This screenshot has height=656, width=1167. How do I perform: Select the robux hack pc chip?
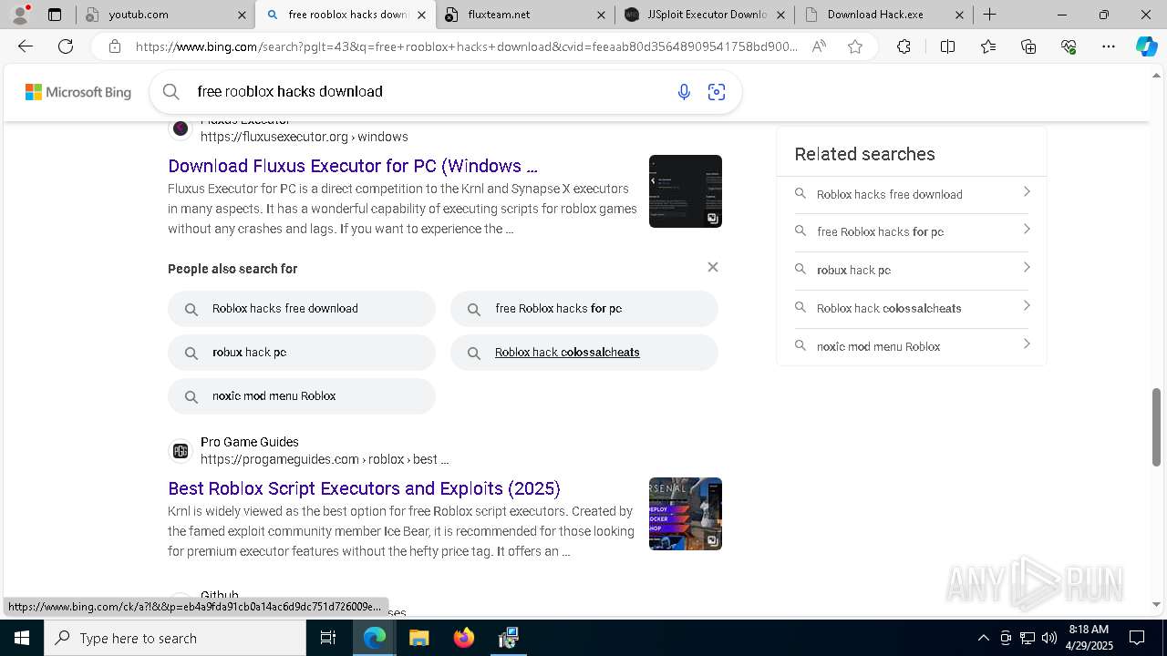coord(302,353)
